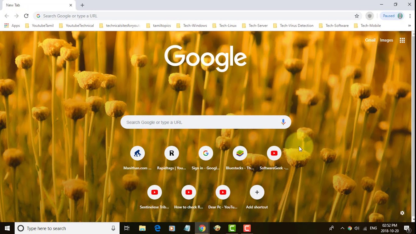The height and width of the screenshot is (234, 416).
Task: Open the YoutubeTechnical bookmark folder
Action: (76, 26)
